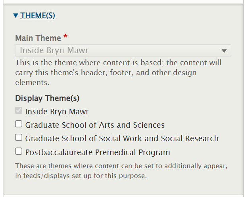Click the Main Theme field label
This screenshot has width=246, height=197.
pos(38,38)
